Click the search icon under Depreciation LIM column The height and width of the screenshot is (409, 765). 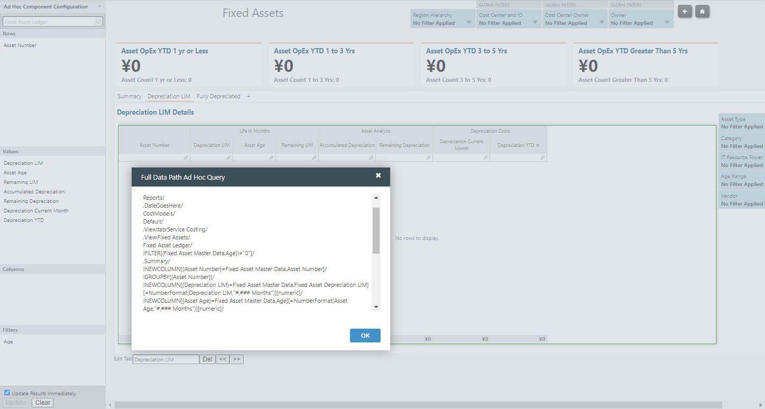pyautogui.click(x=228, y=157)
